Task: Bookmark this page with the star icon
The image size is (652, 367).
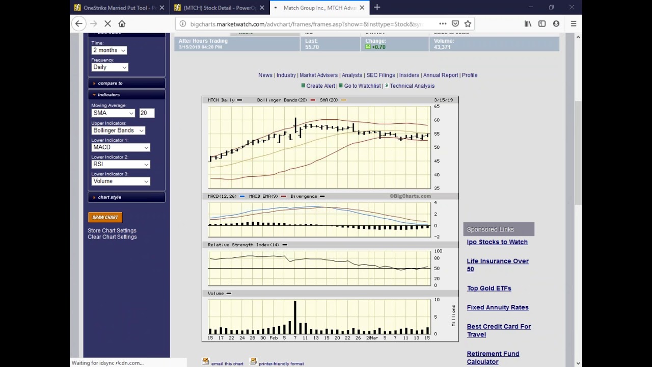Action: coord(468,23)
